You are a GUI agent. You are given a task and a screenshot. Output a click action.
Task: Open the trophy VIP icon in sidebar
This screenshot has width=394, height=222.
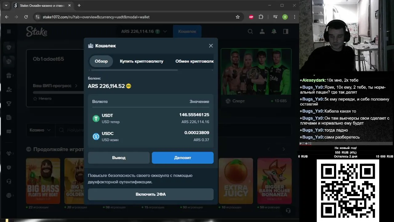pos(9,103)
